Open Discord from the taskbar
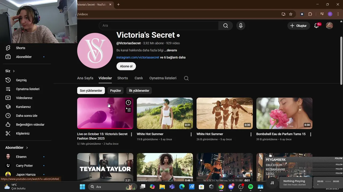Screen dimensions: 343x192 pyautogui.click(x=231, y=187)
